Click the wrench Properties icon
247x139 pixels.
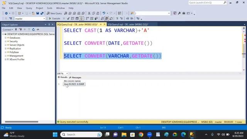coord(179,14)
